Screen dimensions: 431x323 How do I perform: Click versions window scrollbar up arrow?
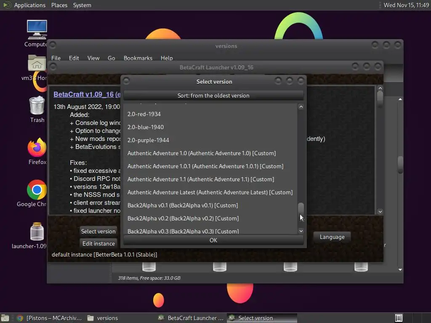[x=400, y=99]
